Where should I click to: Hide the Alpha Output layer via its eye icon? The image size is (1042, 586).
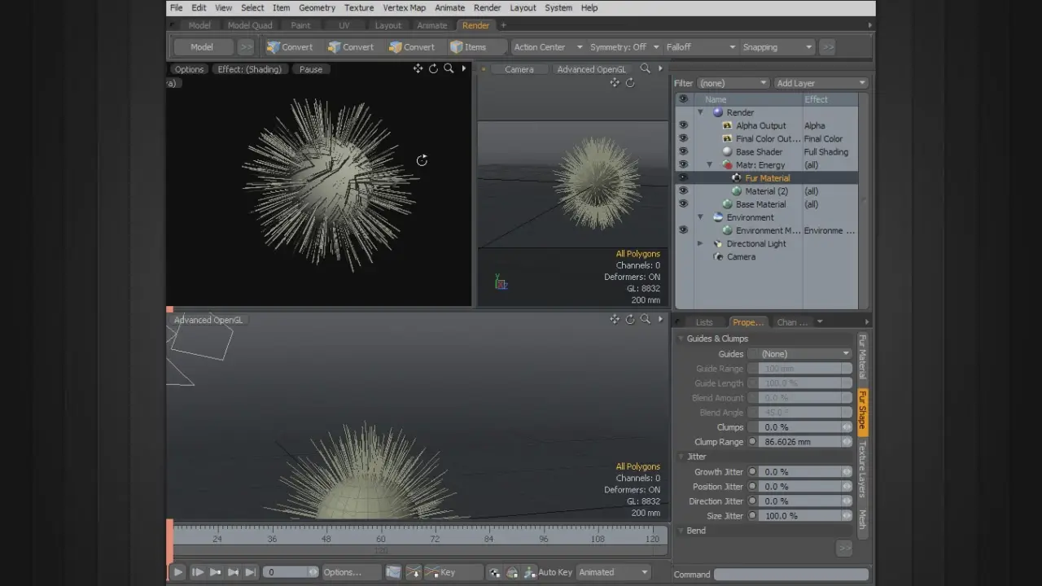[683, 125]
